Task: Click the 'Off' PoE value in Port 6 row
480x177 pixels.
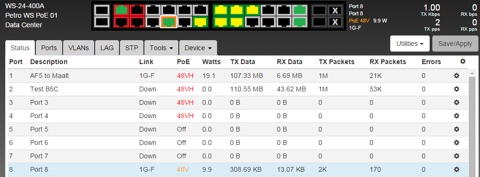Action: click(x=182, y=143)
